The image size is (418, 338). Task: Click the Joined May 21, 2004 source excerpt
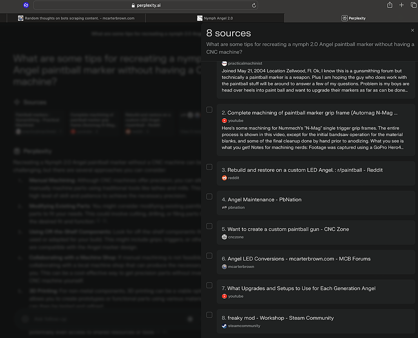tap(316, 80)
